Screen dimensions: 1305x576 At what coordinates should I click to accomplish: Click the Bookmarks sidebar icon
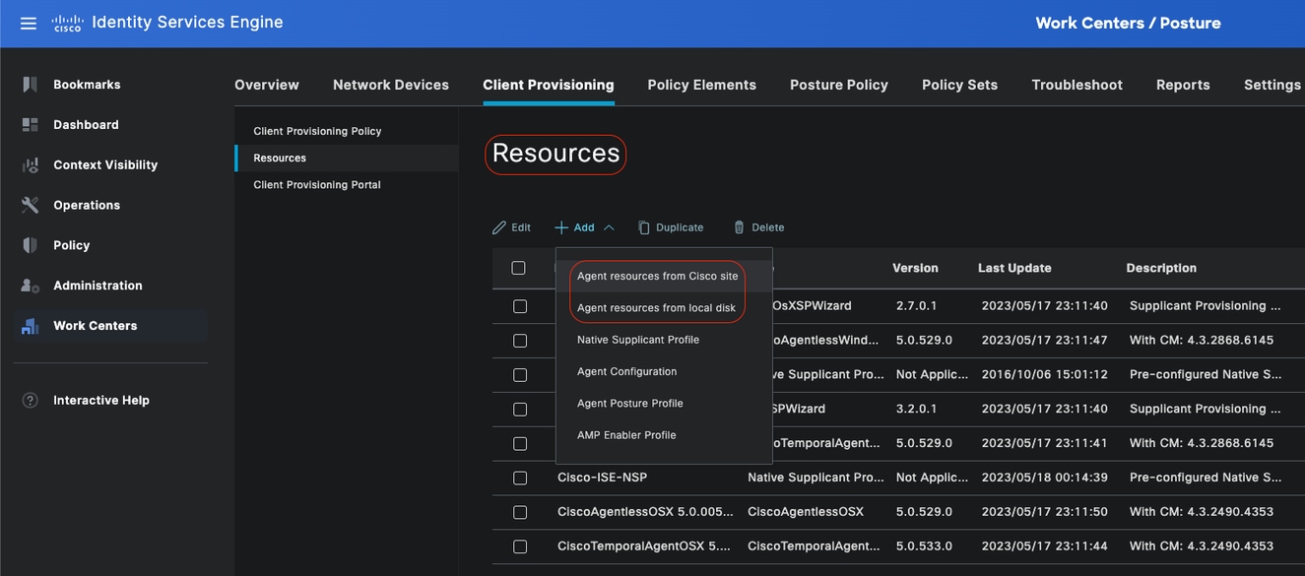30,85
